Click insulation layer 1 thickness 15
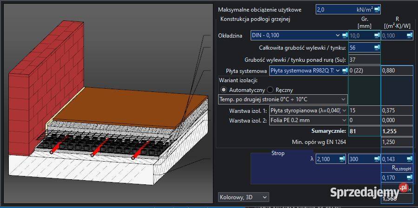The height and width of the screenshot is (208, 418). click(x=365, y=110)
